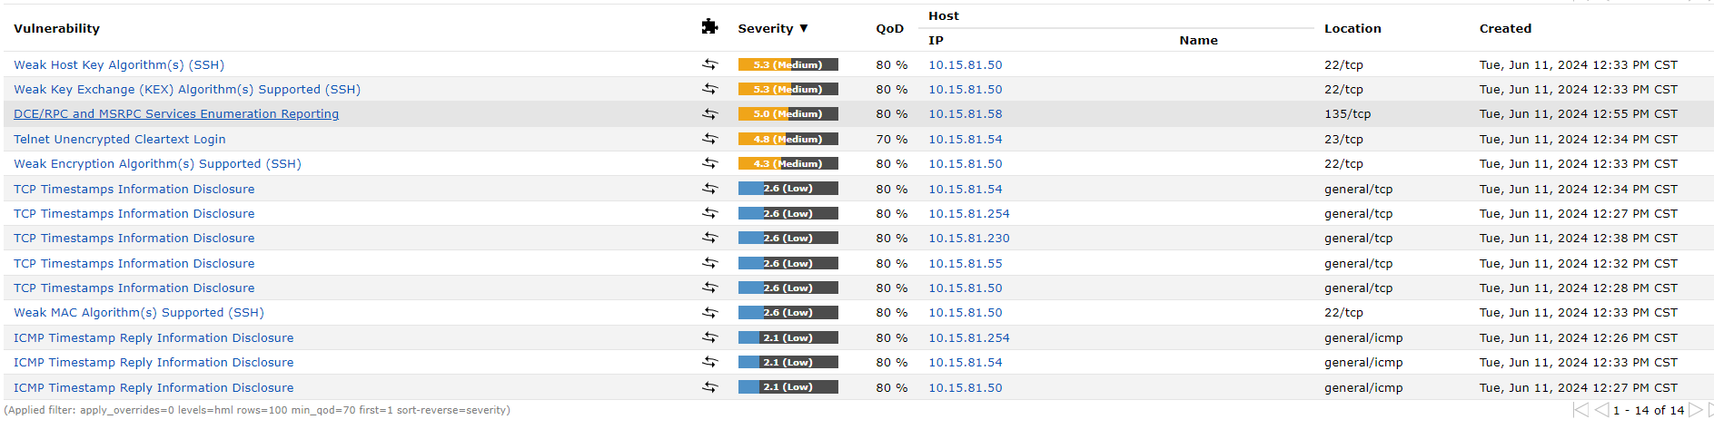Open the Telnet Unencrypted Cleartext Login result
The height and width of the screenshot is (439, 1714).
coord(120,140)
